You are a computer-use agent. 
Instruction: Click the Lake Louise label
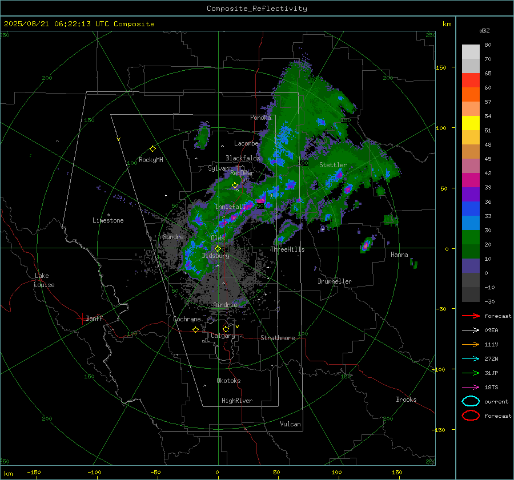44,280
